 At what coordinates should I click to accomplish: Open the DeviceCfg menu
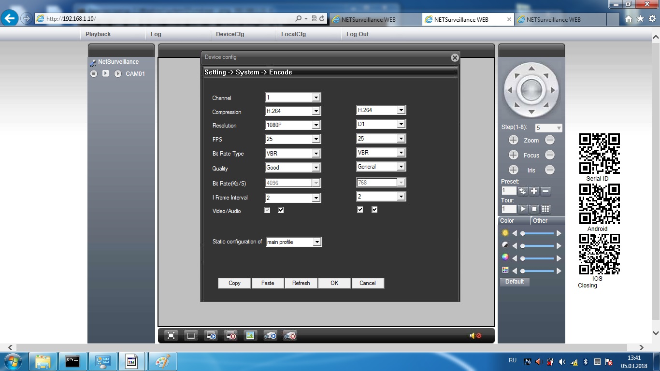[x=230, y=34]
